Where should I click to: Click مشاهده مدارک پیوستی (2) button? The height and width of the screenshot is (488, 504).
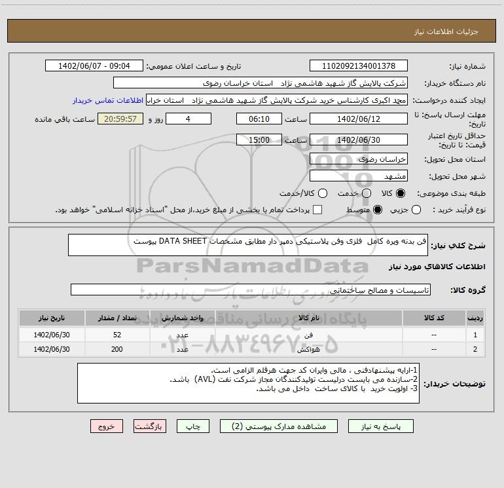tap(279, 426)
